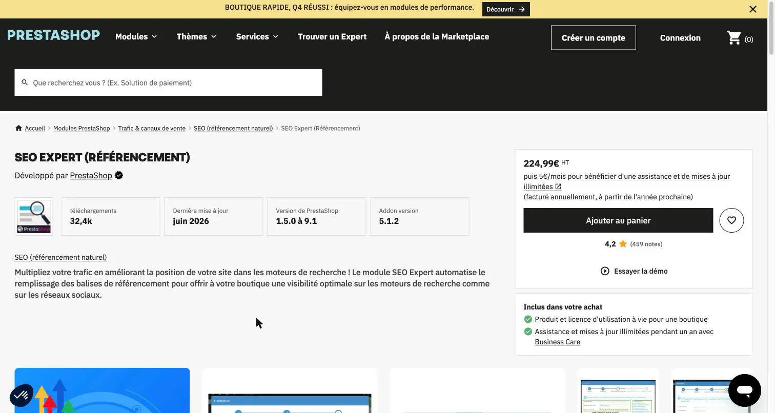Close the yellow promotional banner
The width and height of the screenshot is (775, 413).
pyautogui.click(x=752, y=9)
